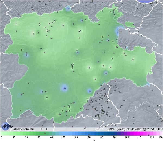Click the 60 scale label
This screenshot has width=163, height=141.
pos(77,137)
